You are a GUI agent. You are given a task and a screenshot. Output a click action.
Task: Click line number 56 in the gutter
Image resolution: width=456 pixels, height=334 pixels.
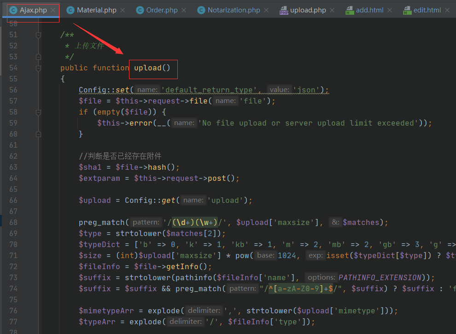pos(13,90)
